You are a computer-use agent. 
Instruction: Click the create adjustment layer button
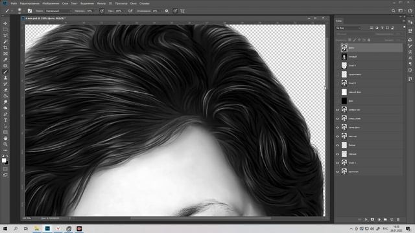coord(379,219)
